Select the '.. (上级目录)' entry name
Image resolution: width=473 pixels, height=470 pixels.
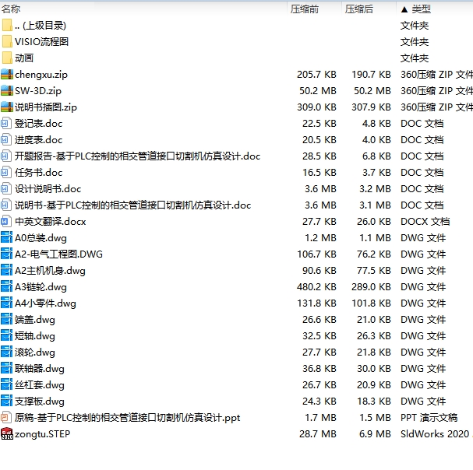41,26
